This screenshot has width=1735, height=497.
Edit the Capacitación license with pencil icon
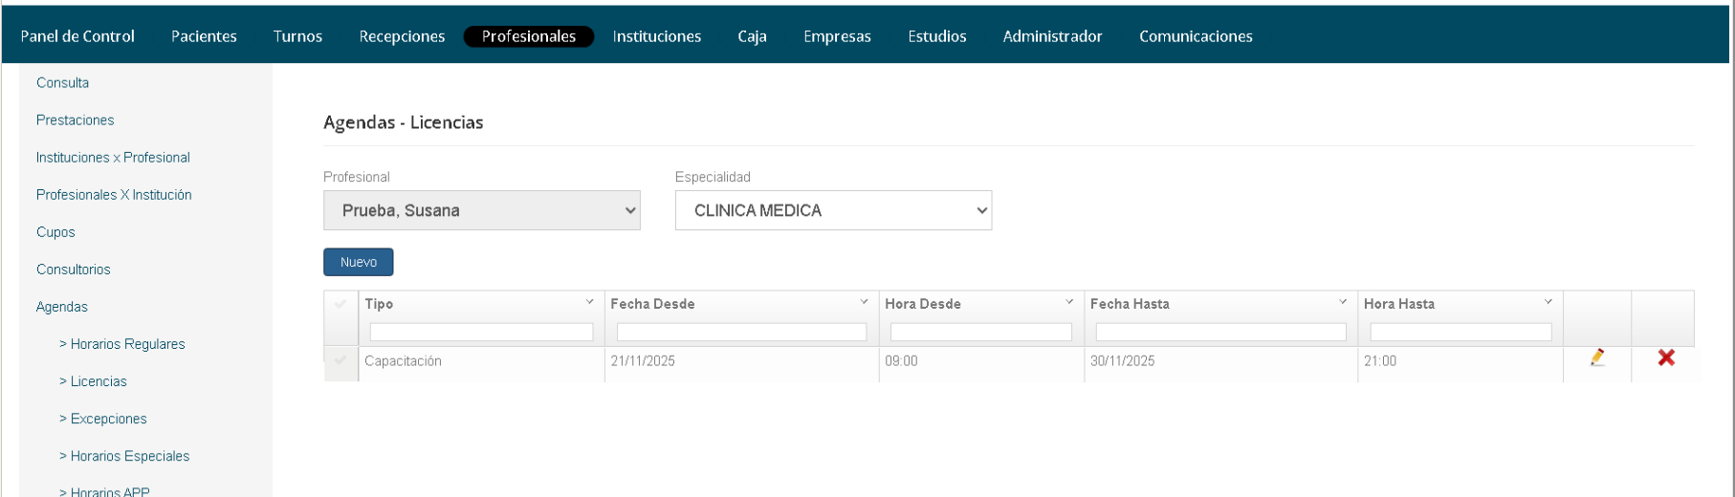click(x=1596, y=357)
